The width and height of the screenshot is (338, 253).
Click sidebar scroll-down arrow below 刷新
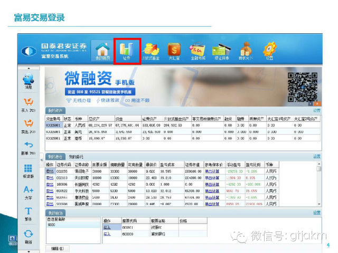tap(29, 251)
